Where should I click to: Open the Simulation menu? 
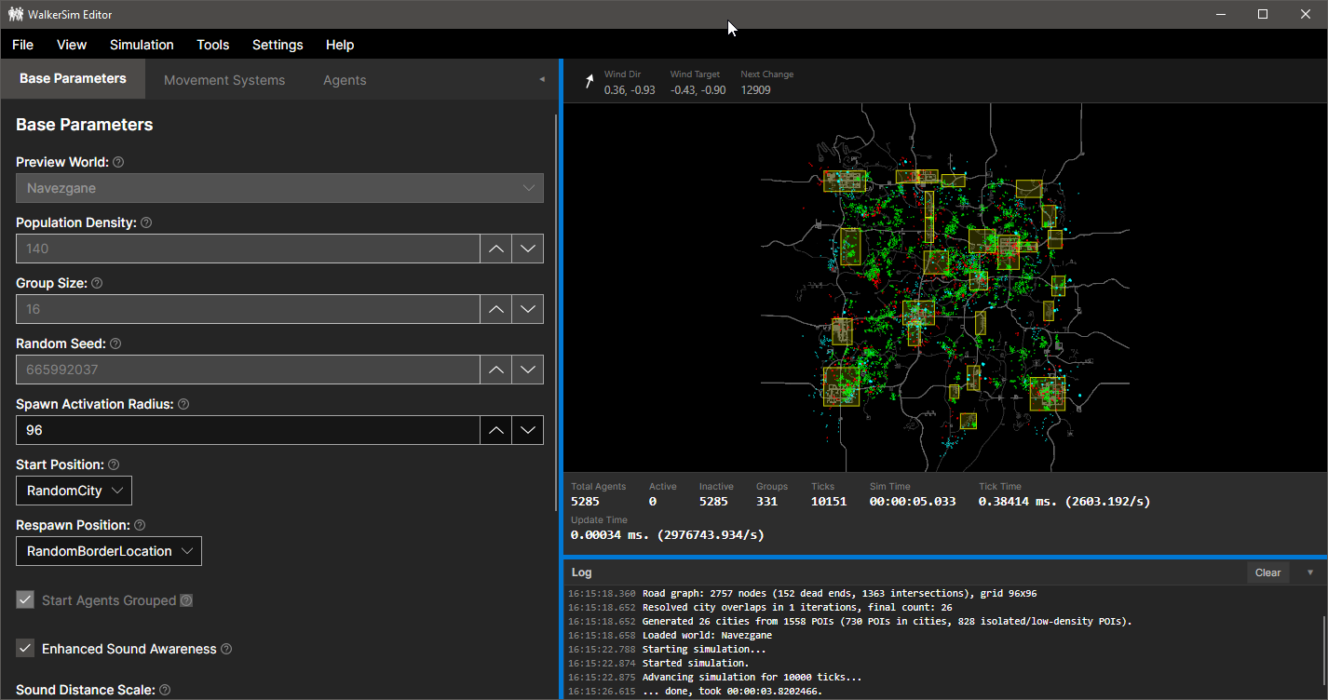pyautogui.click(x=142, y=45)
